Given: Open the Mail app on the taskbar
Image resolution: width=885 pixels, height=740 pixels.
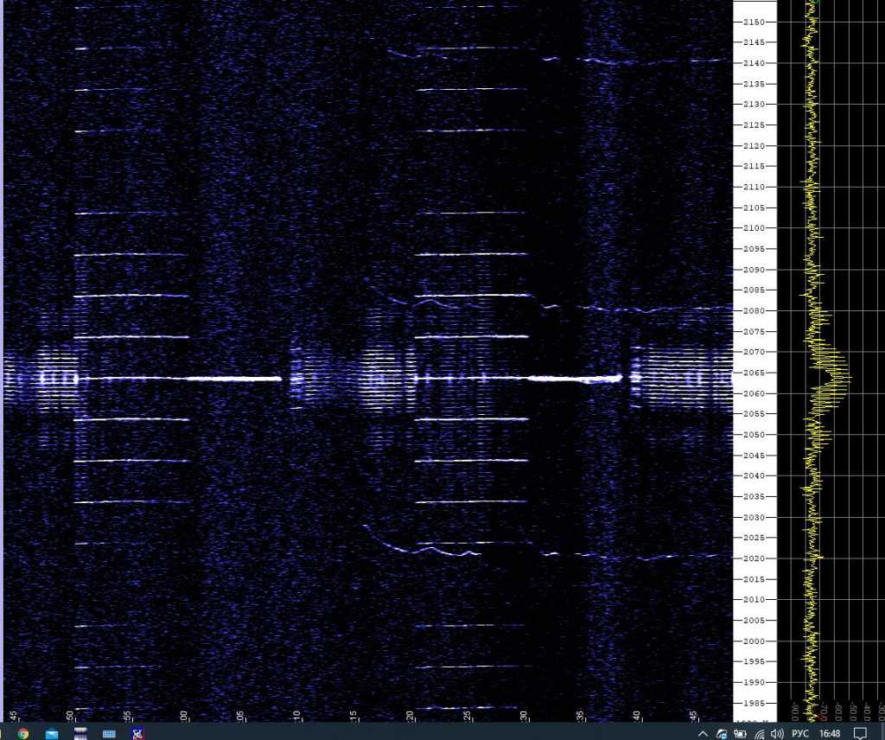Looking at the screenshot, I should pyautogui.click(x=52, y=734).
